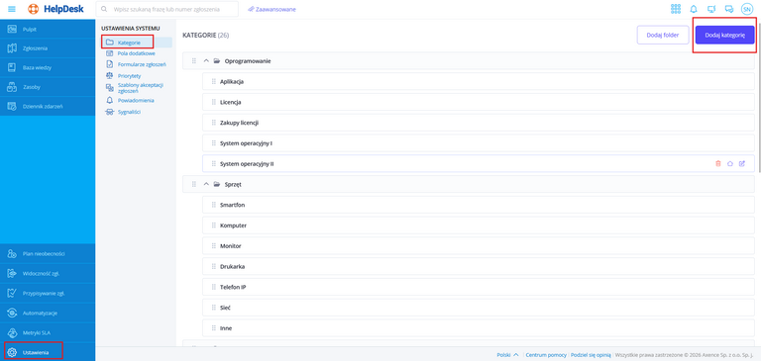
Task: Open Metryki SLA section
Action: pos(48,333)
